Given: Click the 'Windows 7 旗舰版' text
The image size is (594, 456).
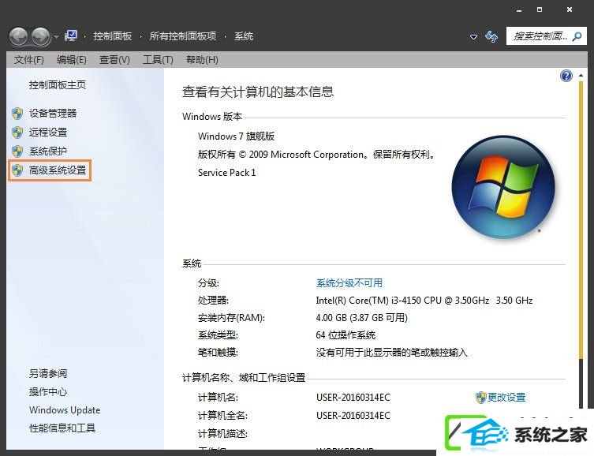Looking at the screenshot, I should [237, 136].
